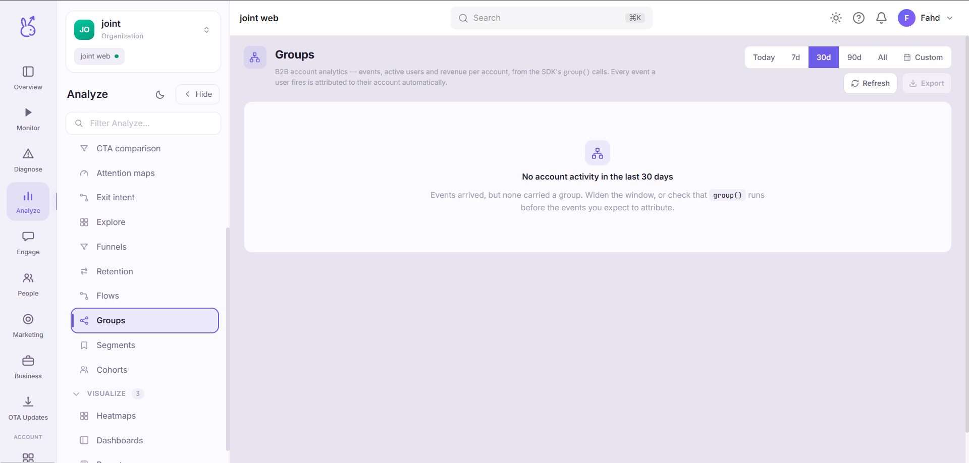Open the Business section
The height and width of the screenshot is (463, 969).
point(28,368)
